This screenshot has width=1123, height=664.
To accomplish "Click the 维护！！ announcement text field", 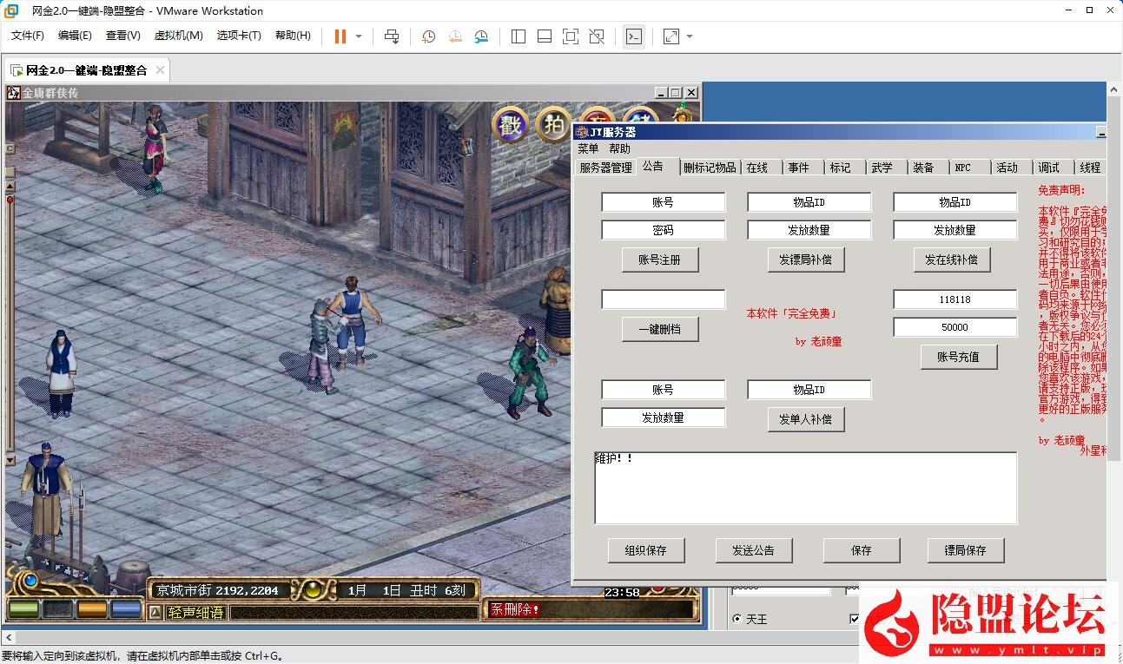I will [804, 488].
